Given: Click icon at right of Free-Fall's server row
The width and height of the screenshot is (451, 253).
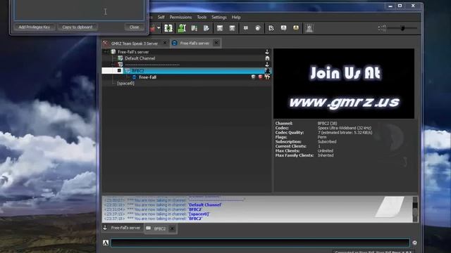Looking at the screenshot, I should point(267,52).
